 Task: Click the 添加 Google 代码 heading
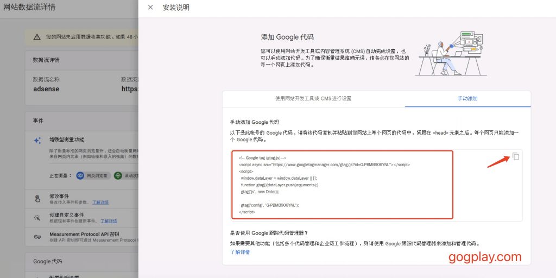[x=287, y=37]
